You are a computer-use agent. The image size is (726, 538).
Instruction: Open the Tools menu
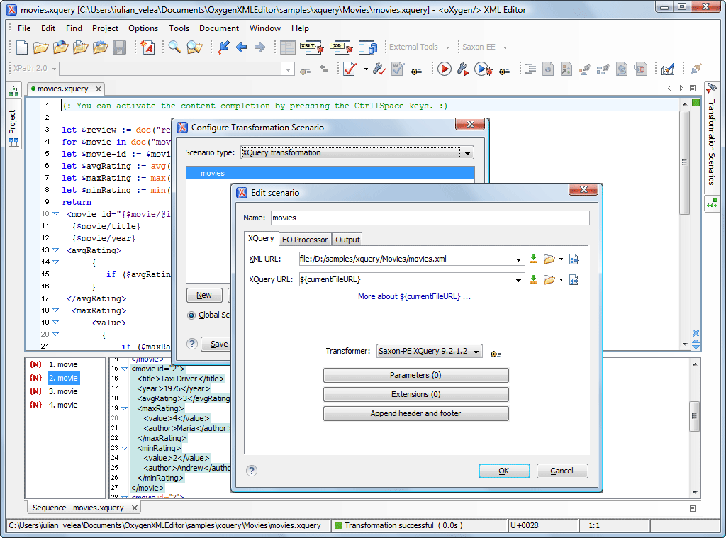179,28
